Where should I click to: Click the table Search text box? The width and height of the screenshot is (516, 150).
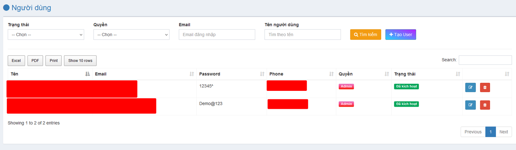click(485, 60)
